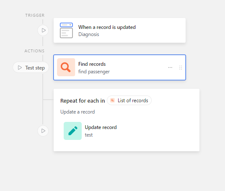225x191 pixels.
Task: Click the drag handle on Find records
Action: click(x=181, y=67)
